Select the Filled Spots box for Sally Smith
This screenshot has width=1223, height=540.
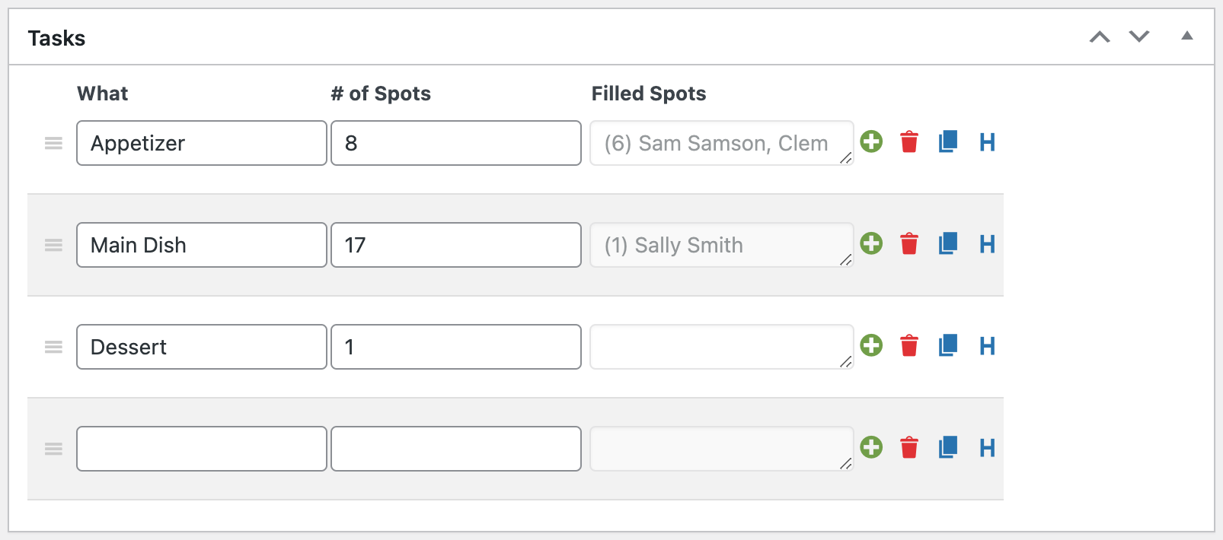tap(722, 245)
